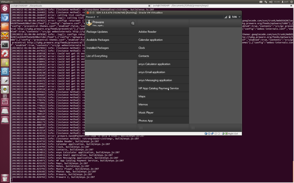Expand the webOS status bar clock dropdown
This screenshot has height=183, width=294.
coord(236,17)
